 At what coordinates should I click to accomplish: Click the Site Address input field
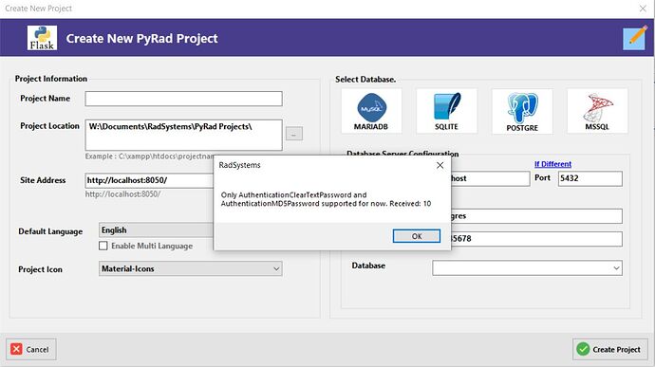149,180
